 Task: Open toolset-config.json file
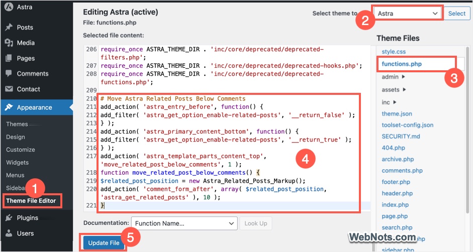(408, 125)
